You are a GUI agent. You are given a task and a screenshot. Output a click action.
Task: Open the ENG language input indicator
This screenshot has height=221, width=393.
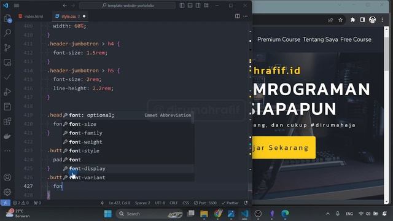coord(349,214)
